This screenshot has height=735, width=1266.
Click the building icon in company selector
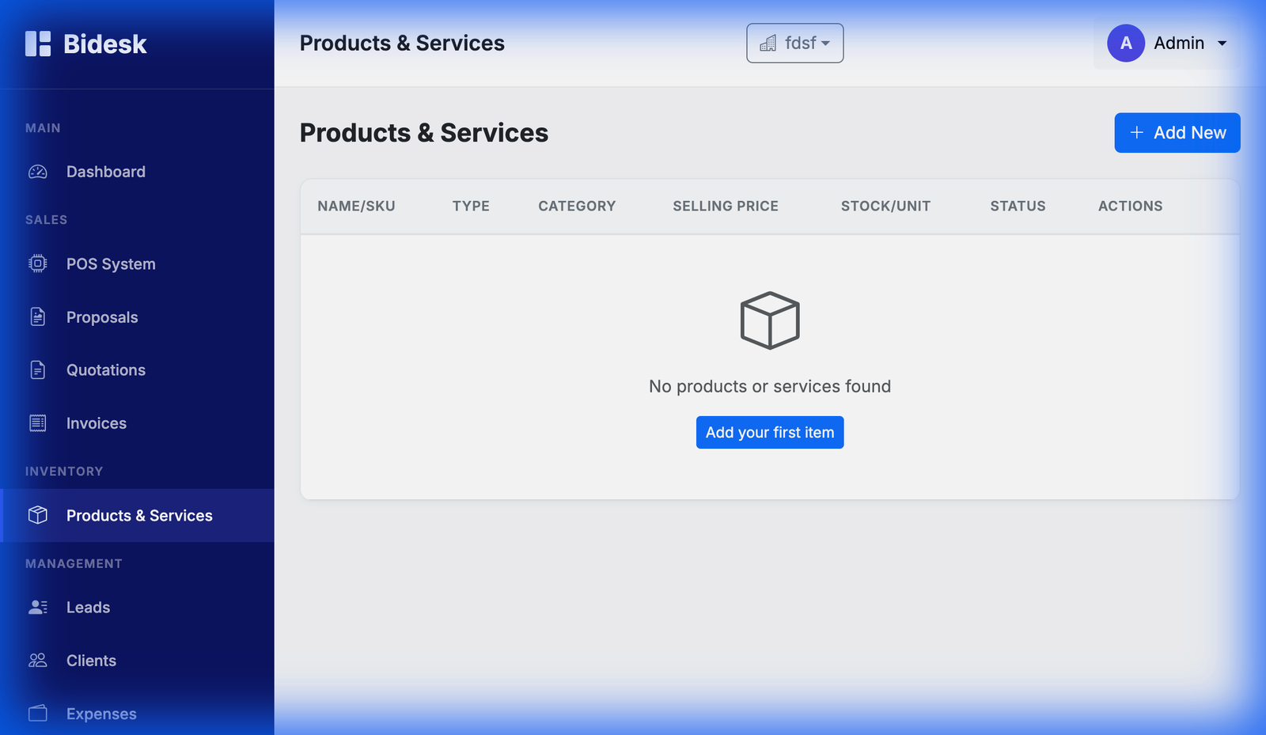pyautogui.click(x=768, y=44)
